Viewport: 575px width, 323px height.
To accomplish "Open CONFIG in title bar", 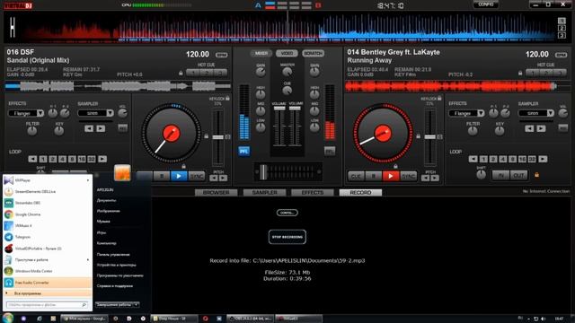I will (485, 4).
